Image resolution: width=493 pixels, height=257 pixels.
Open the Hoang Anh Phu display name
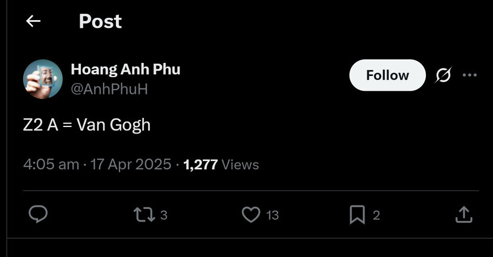click(x=125, y=69)
